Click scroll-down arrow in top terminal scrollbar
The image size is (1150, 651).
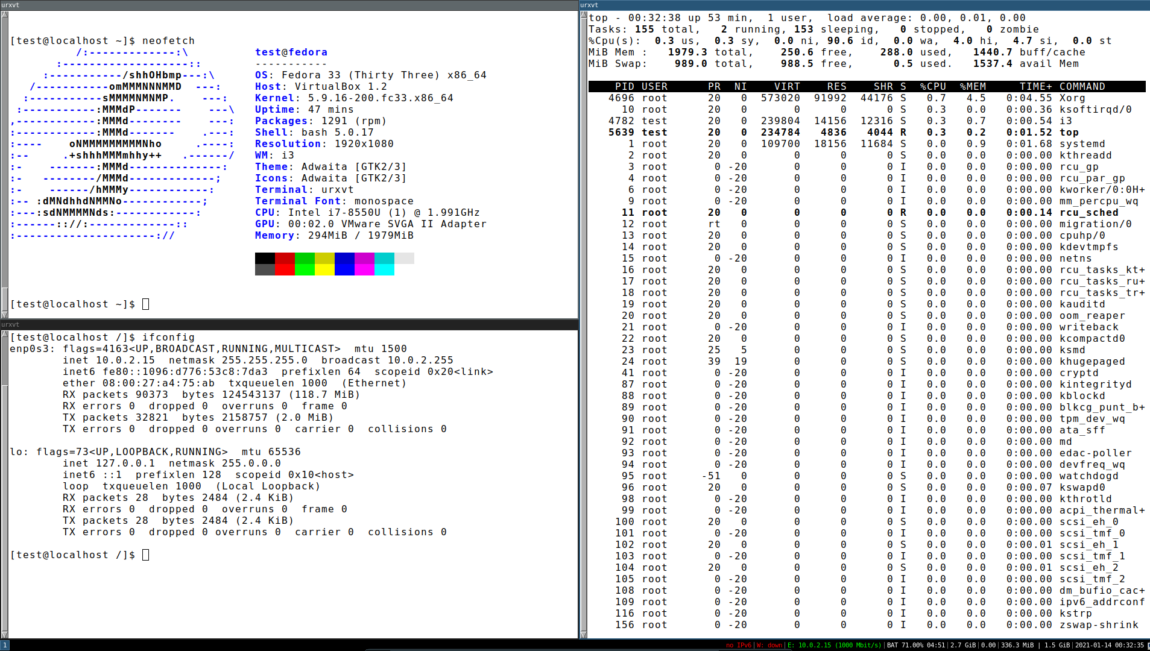[583, 634]
